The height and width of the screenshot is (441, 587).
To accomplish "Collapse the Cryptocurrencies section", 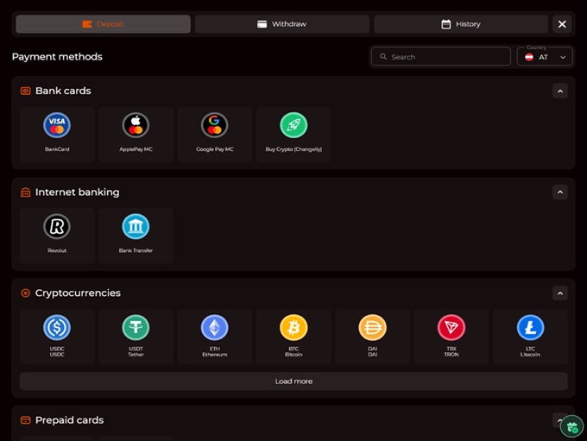I will click(559, 293).
